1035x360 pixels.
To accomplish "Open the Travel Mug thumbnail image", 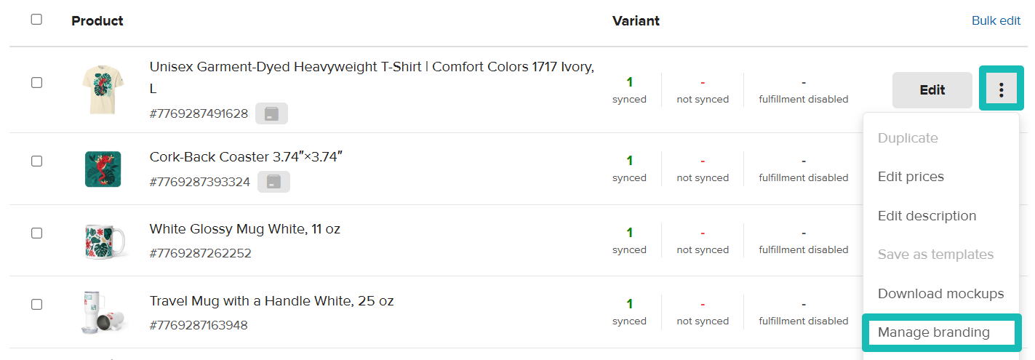I will (x=103, y=312).
